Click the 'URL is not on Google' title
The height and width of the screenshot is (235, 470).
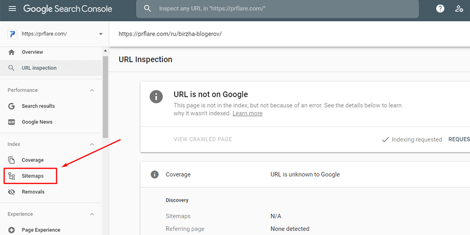coord(211,95)
